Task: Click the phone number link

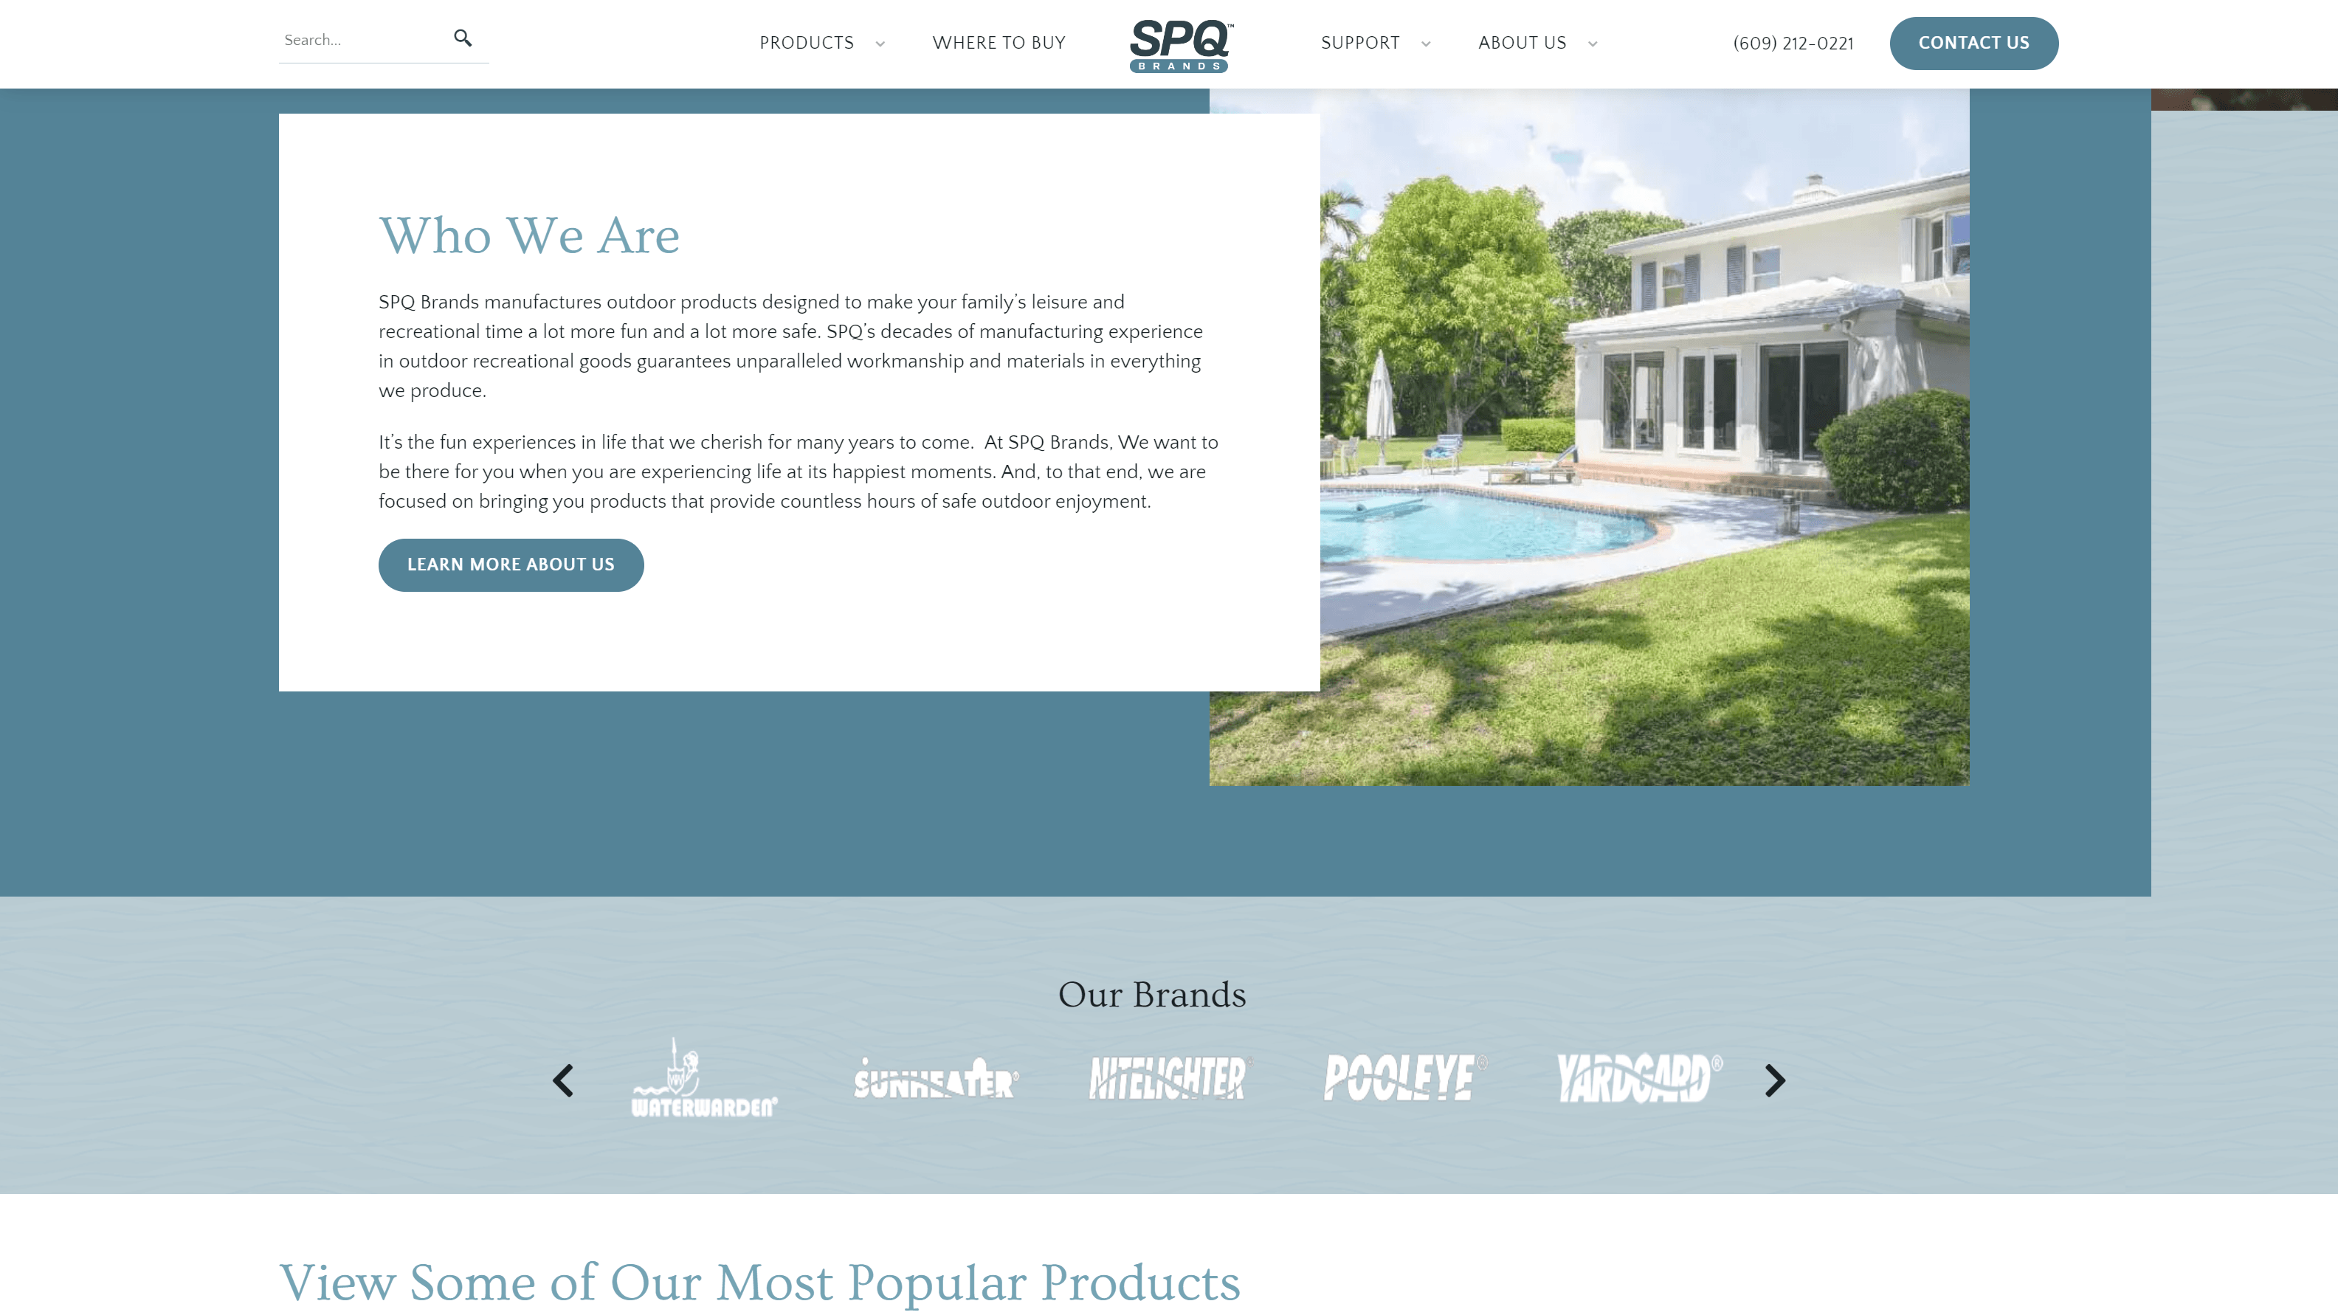Action: click(1793, 44)
